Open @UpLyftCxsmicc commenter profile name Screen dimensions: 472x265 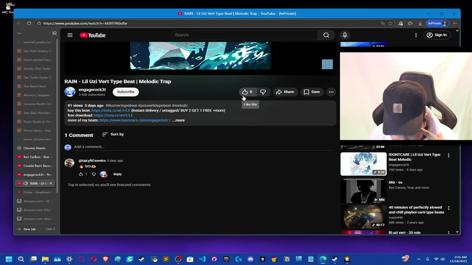92,160
